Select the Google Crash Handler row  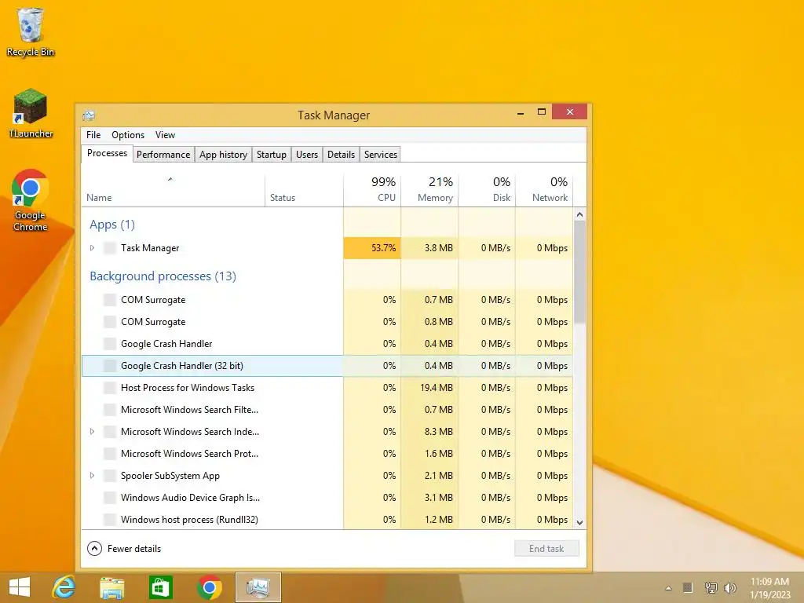tap(327, 344)
